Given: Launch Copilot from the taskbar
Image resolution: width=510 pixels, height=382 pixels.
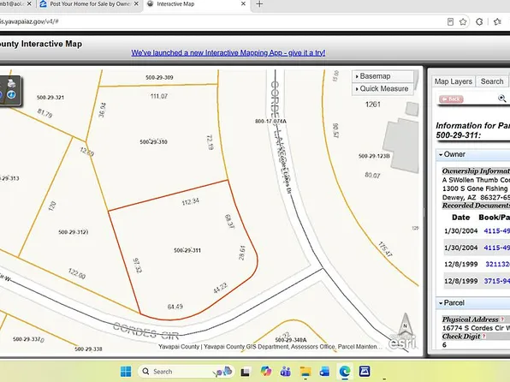Looking at the screenshot, I should pyautogui.click(x=266, y=371).
